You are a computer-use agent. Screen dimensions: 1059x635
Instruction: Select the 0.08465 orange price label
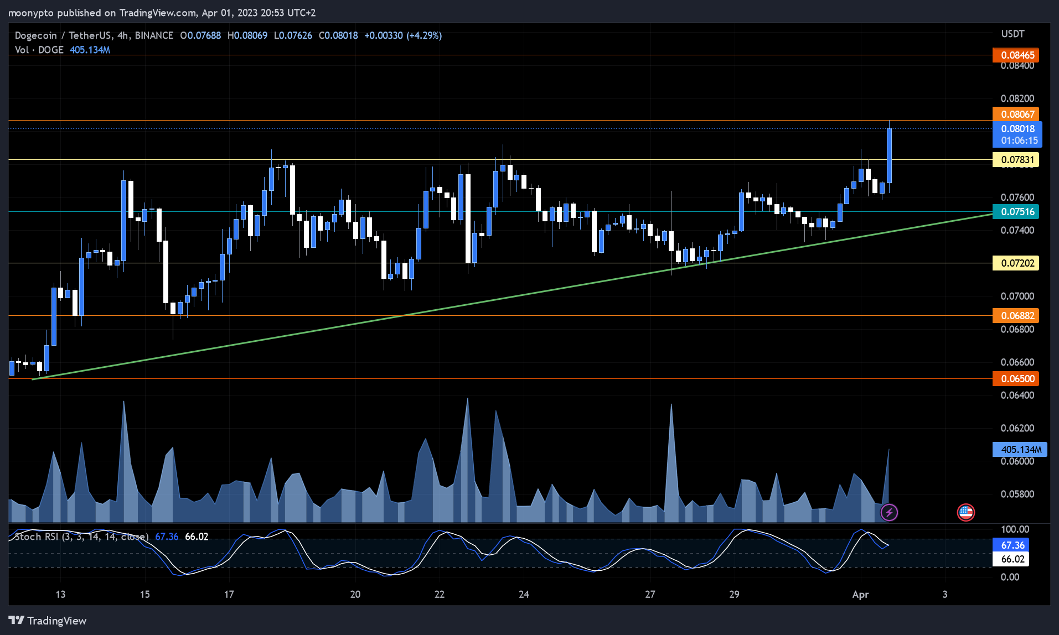point(1016,55)
